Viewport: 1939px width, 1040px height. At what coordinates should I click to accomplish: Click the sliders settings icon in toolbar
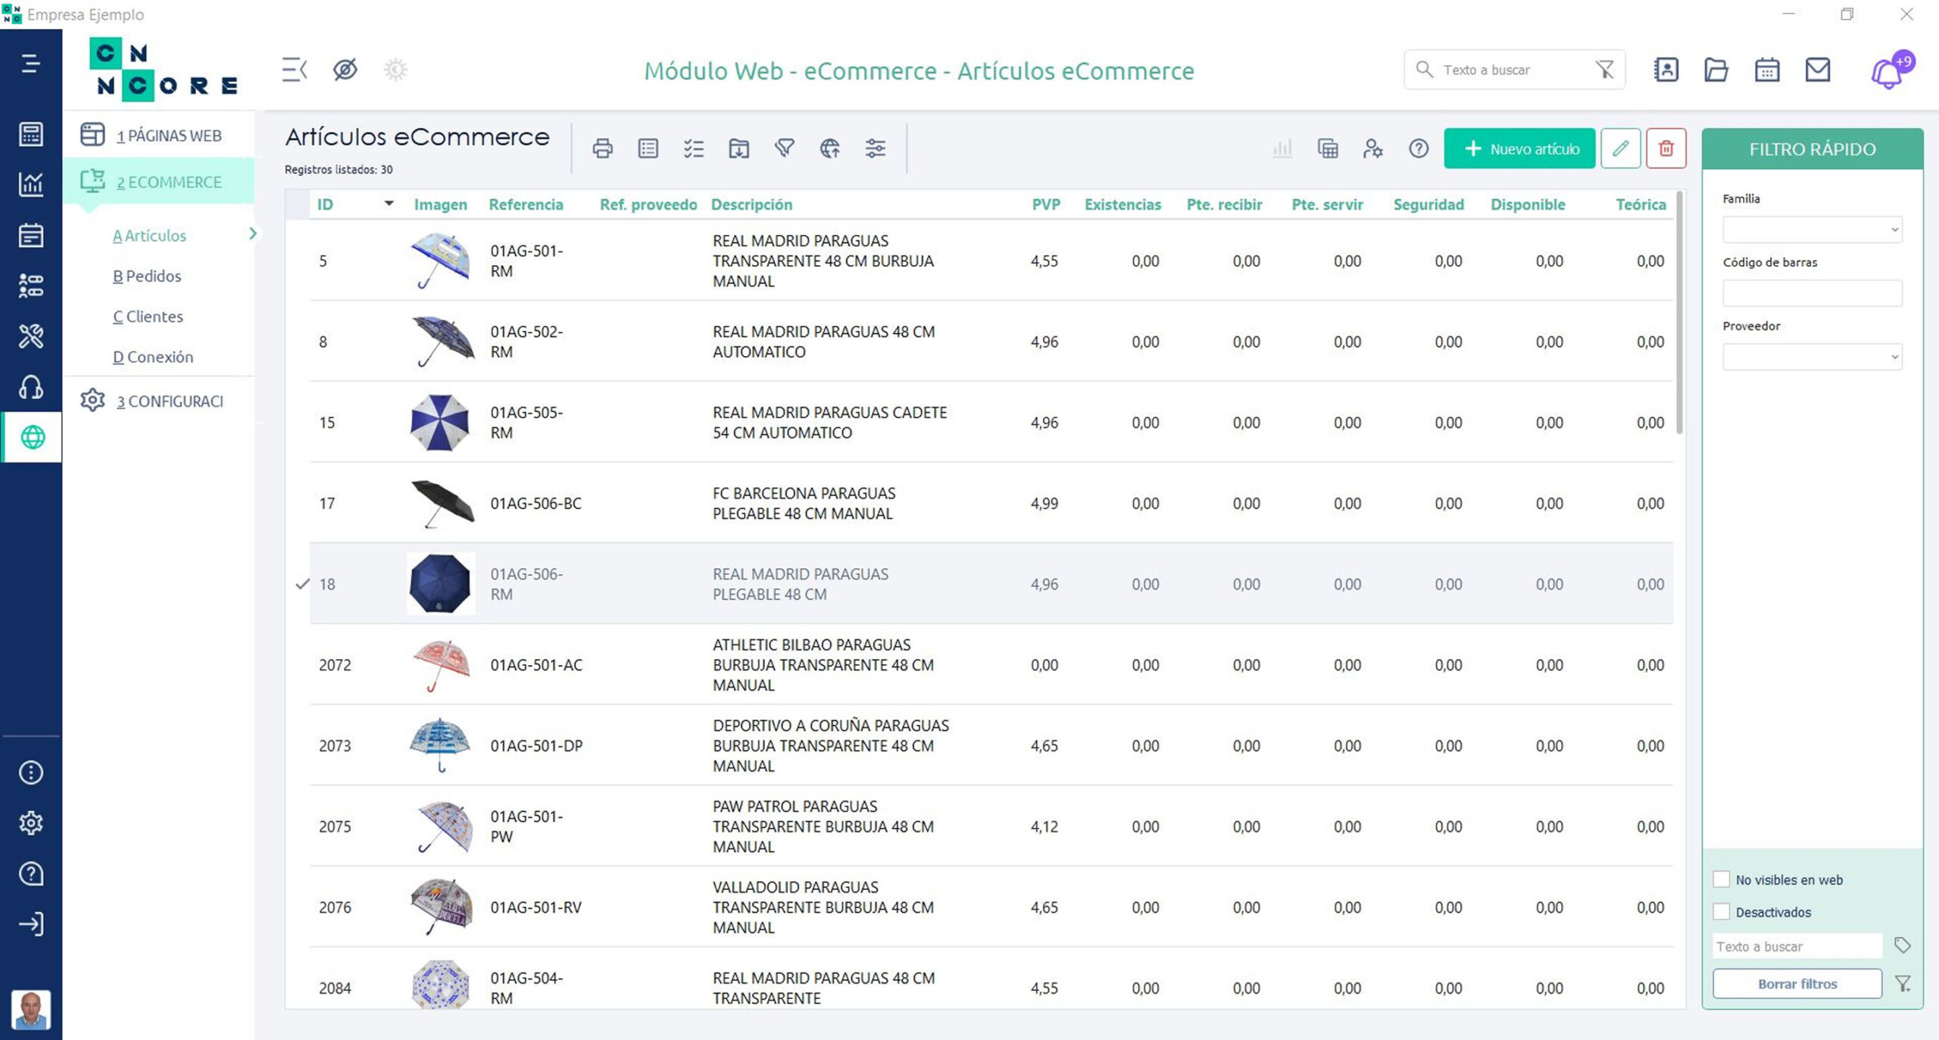pyautogui.click(x=876, y=148)
